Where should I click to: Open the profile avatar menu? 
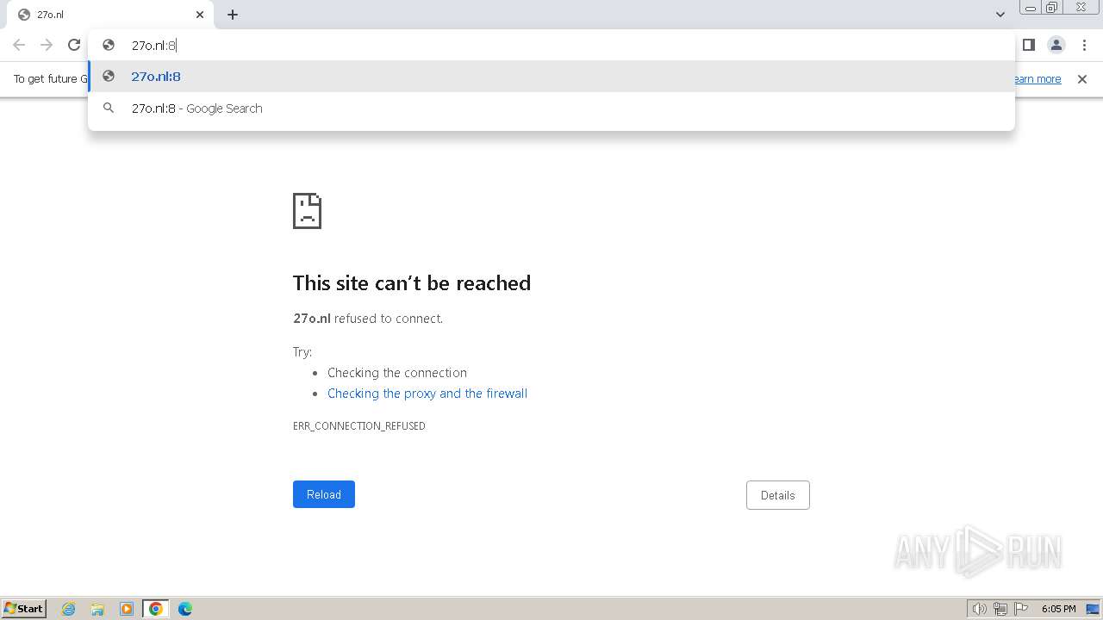pos(1056,45)
